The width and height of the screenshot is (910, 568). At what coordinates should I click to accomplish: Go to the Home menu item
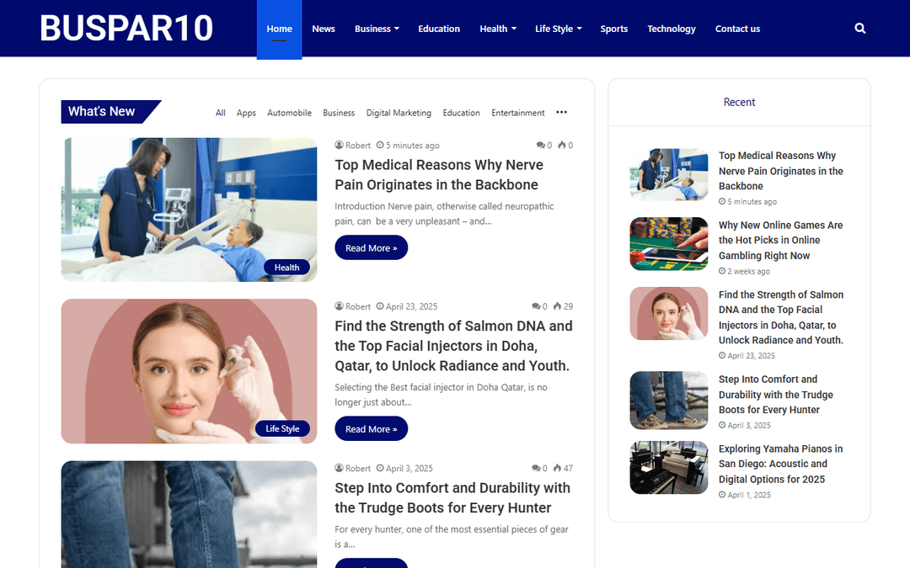[279, 29]
